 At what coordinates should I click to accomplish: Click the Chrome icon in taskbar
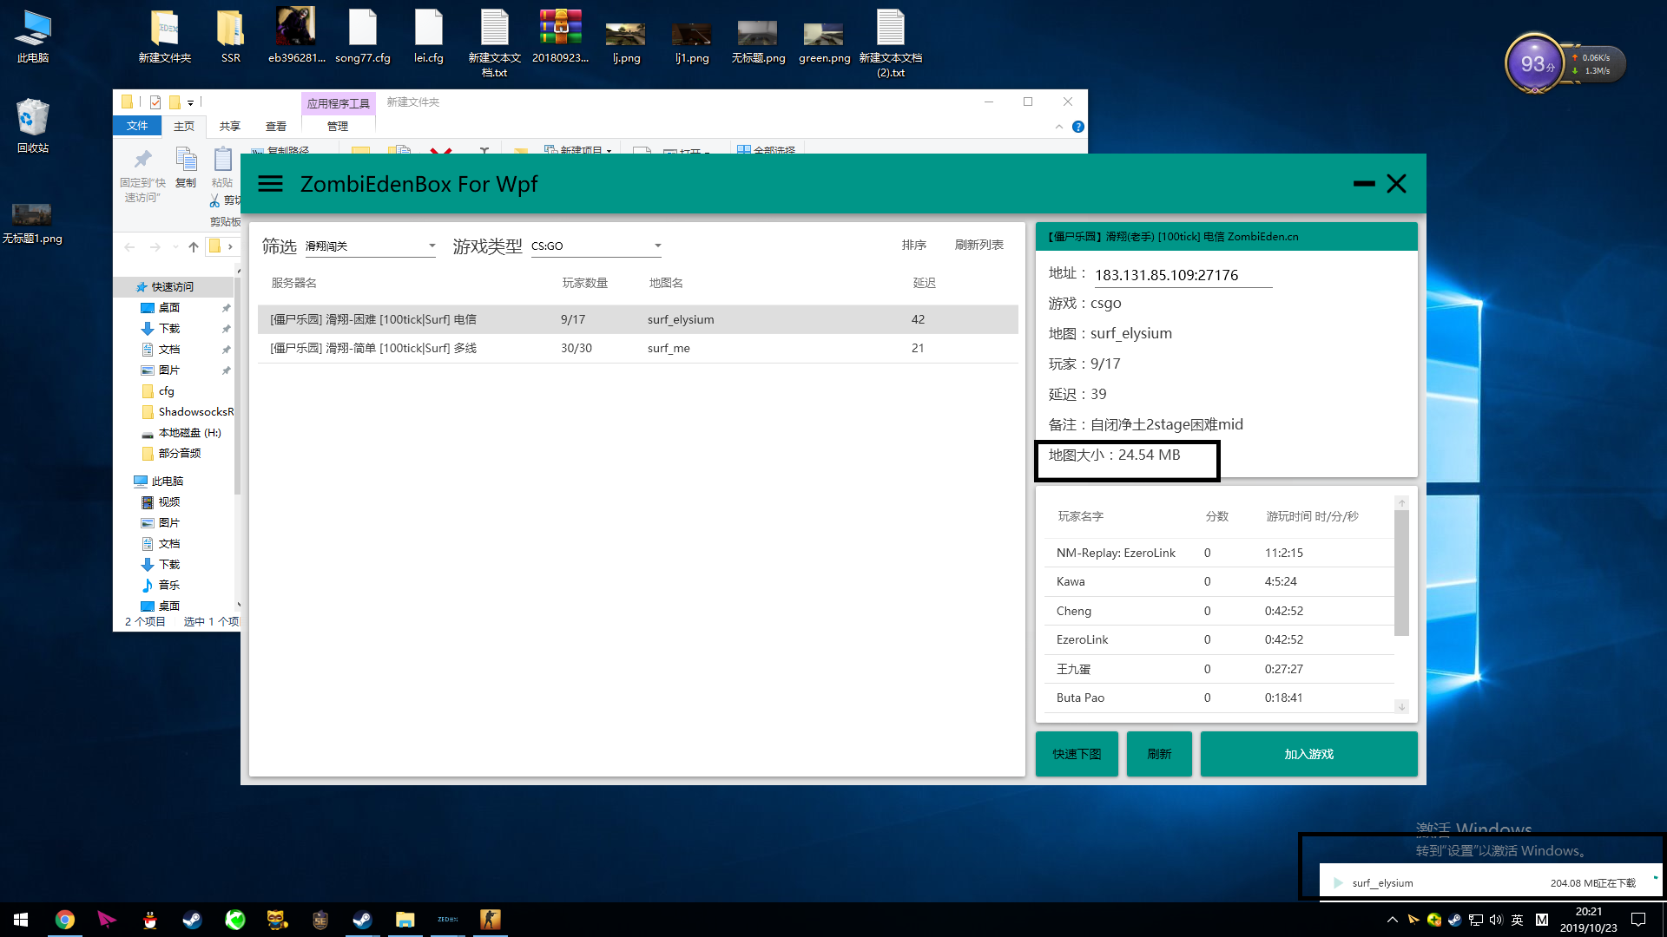pos(65,920)
